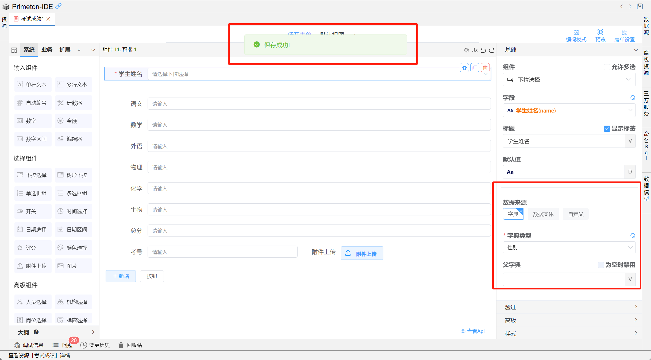Open the 字典类型 性别 dropdown
The height and width of the screenshot is (360, 651).
[569, 247]
